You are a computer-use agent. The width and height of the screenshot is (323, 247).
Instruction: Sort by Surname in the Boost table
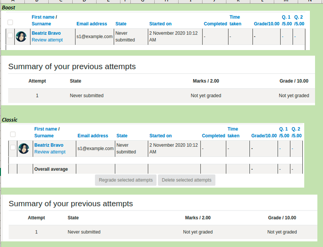tap(41, 24)
